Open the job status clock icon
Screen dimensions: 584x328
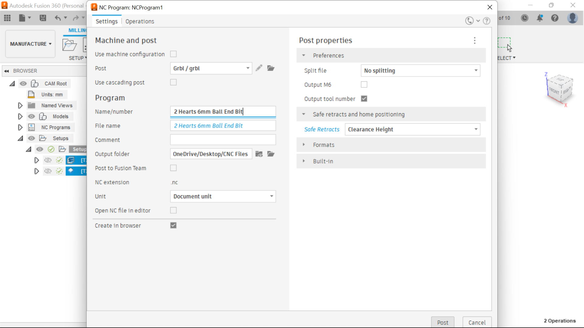click(x=525, y=18)
